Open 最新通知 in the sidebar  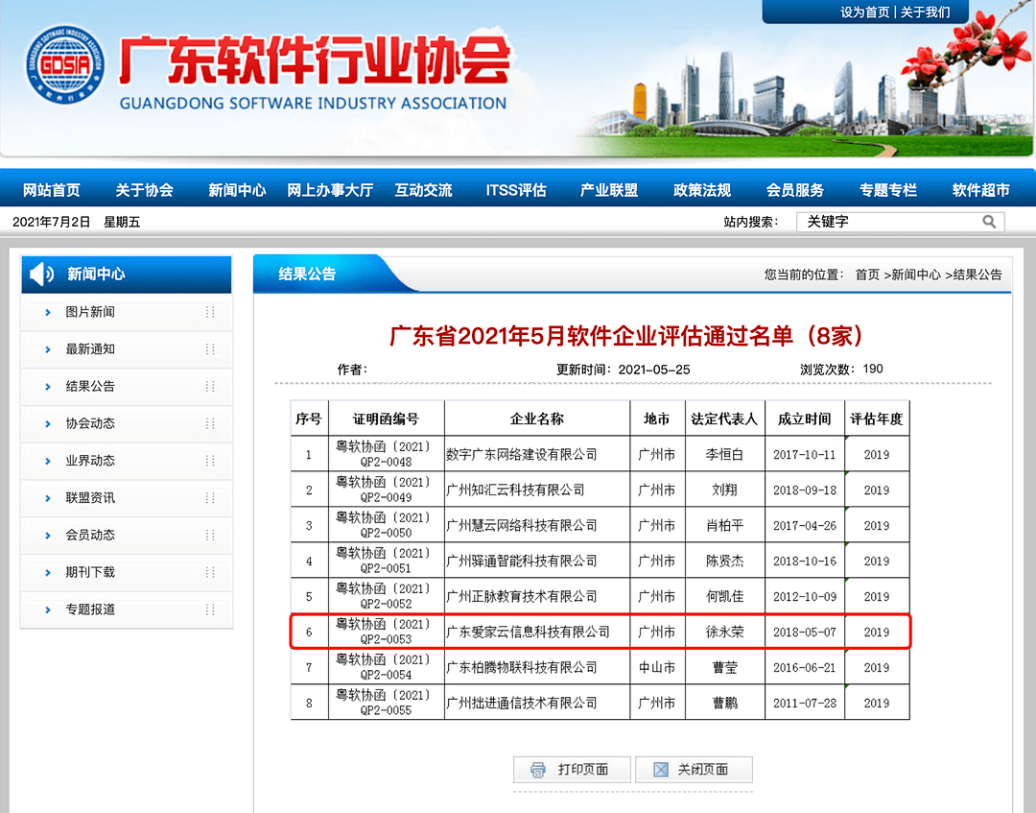(90, 349)
